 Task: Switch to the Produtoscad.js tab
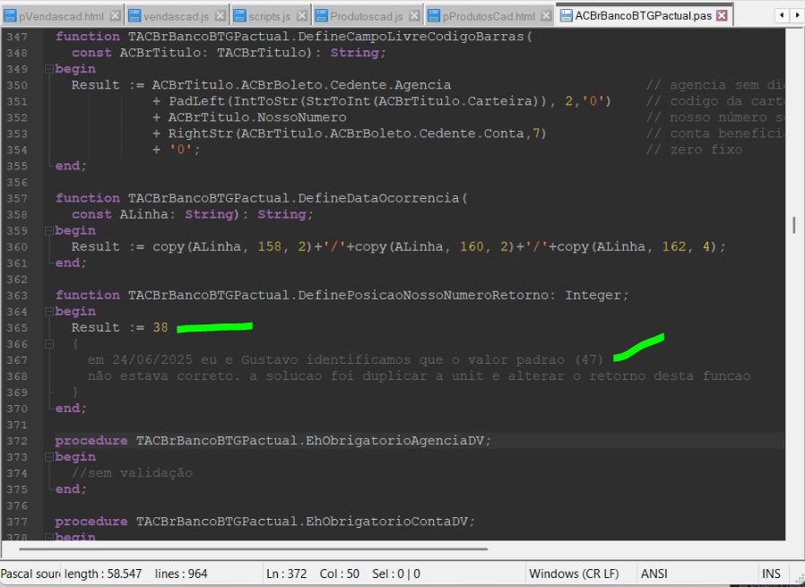(366, 16)
